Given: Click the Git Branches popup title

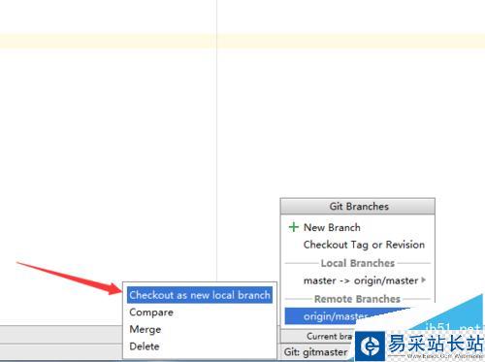Looking at the screenshot, I should [359, 207].
